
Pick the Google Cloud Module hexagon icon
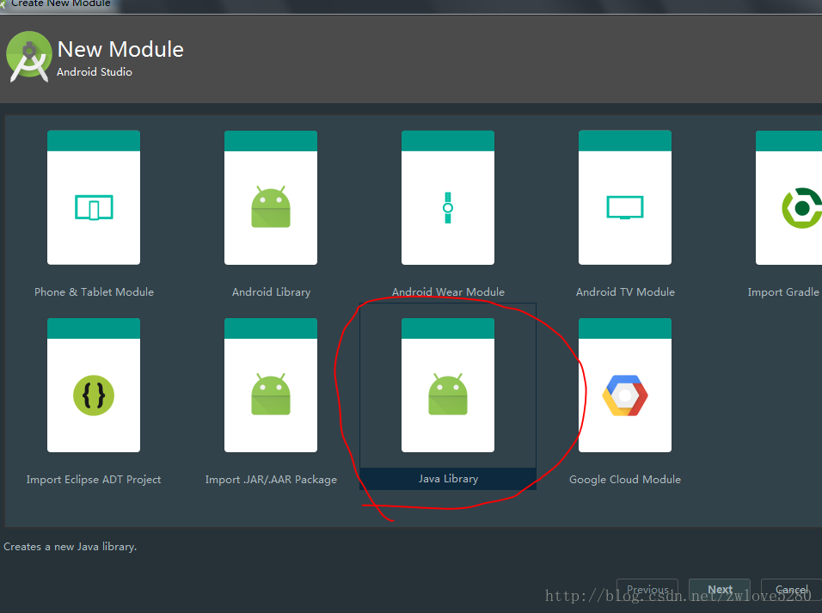click(x=625, y=395)
